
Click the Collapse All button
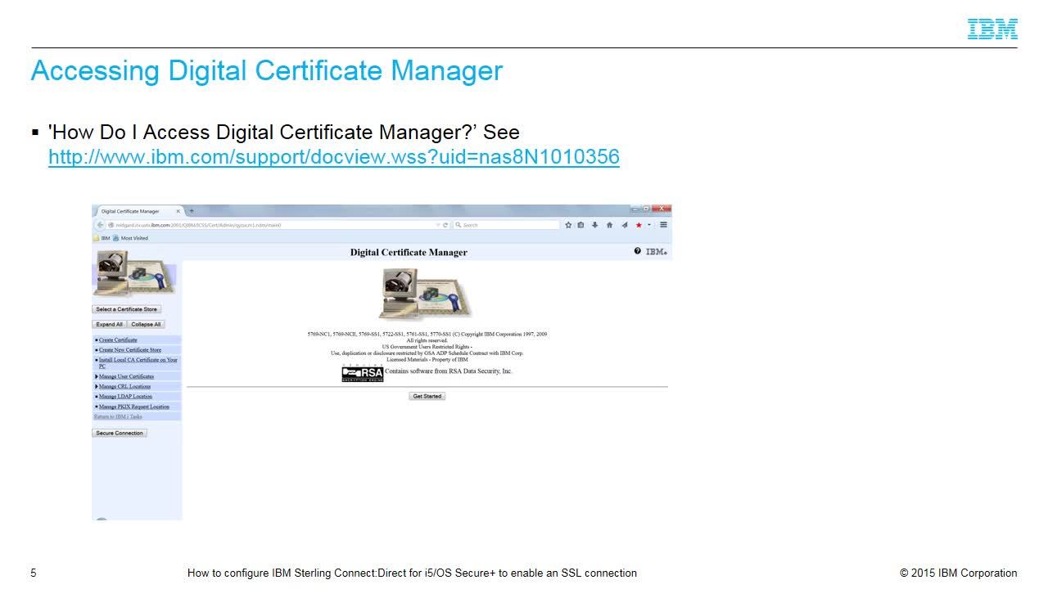click(x=147, y=324)
